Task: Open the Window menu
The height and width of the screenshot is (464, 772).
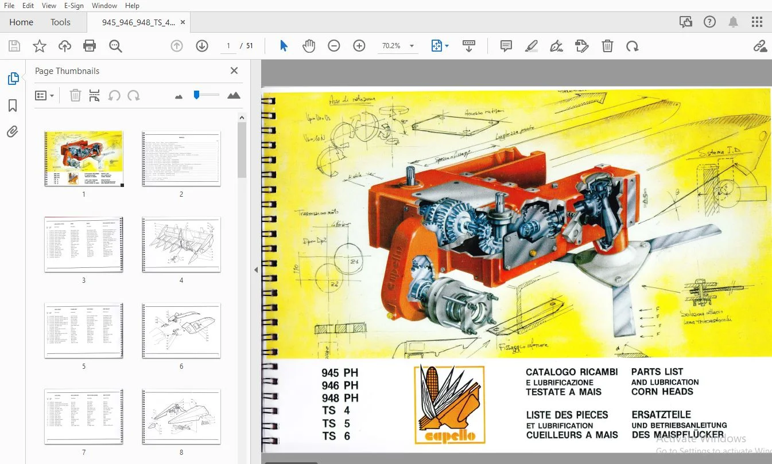Action: click(x=104, y=5)
